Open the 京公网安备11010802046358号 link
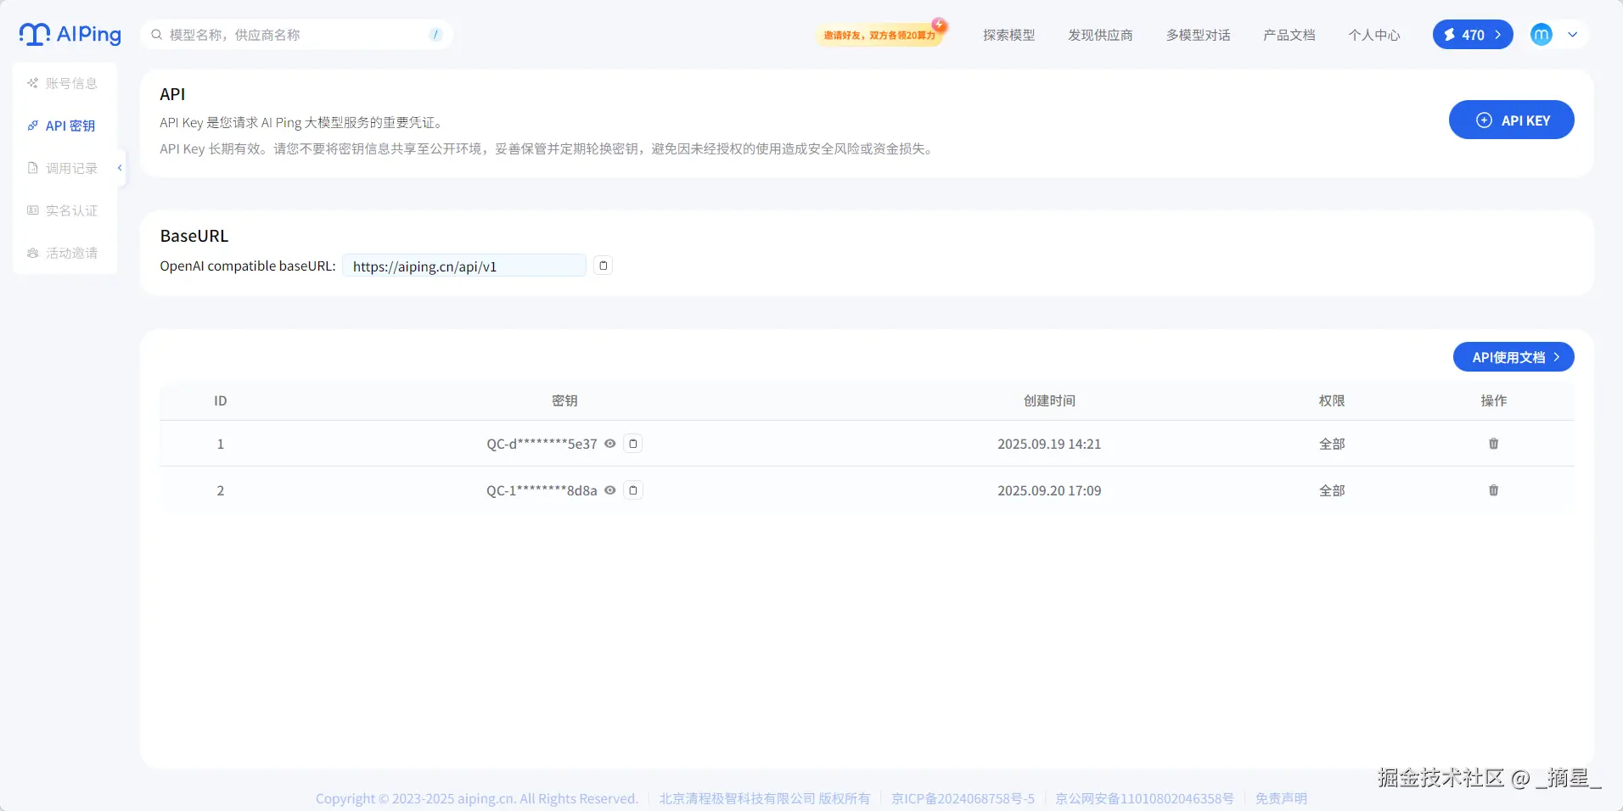 [1144, 798]
